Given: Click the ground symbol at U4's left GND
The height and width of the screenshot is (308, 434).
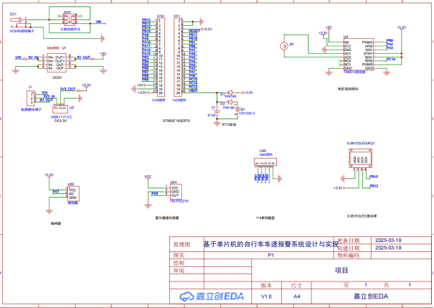Looking at the screenshot, I should tap(324, 50).
